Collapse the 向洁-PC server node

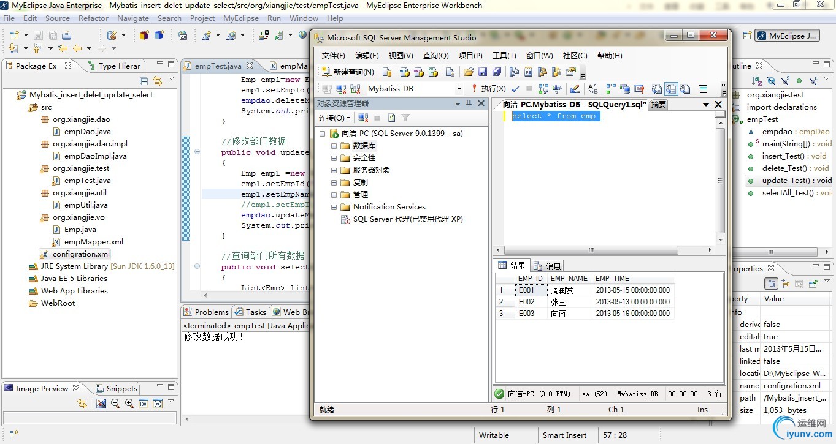(x=323, y=134)
